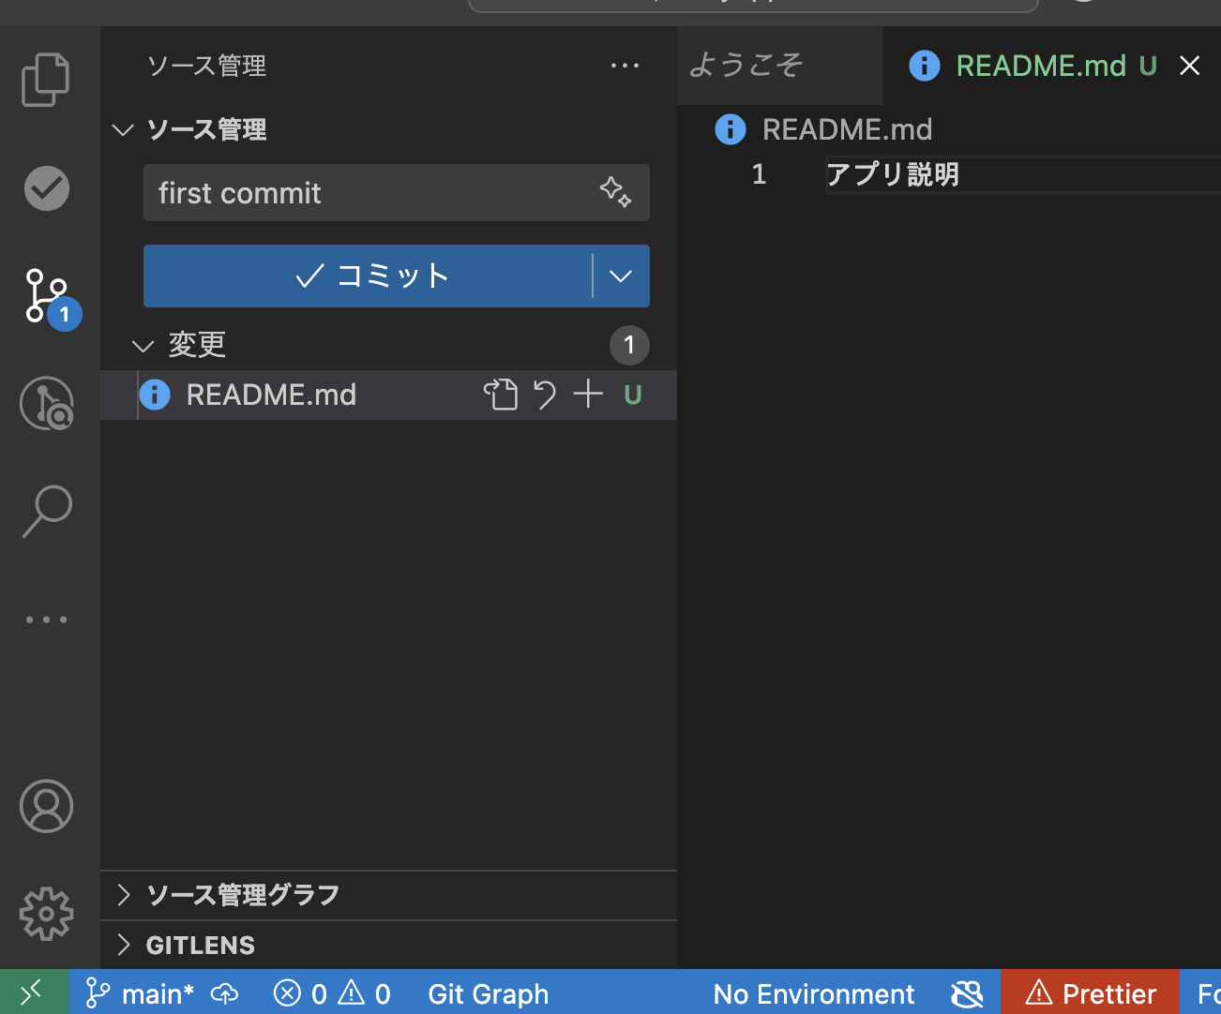Open the Explorer view in activity bar
This screenshot has height=1014, width=1221.
46,80
